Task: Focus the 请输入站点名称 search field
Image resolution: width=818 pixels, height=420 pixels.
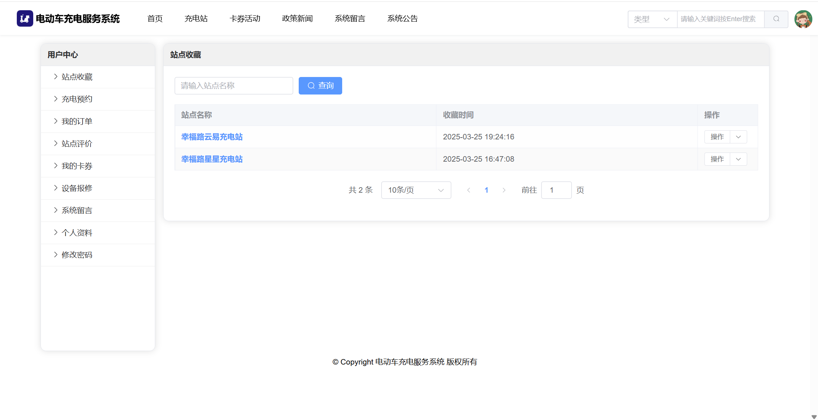Action: pyautogui.click(x=234, y=86)
